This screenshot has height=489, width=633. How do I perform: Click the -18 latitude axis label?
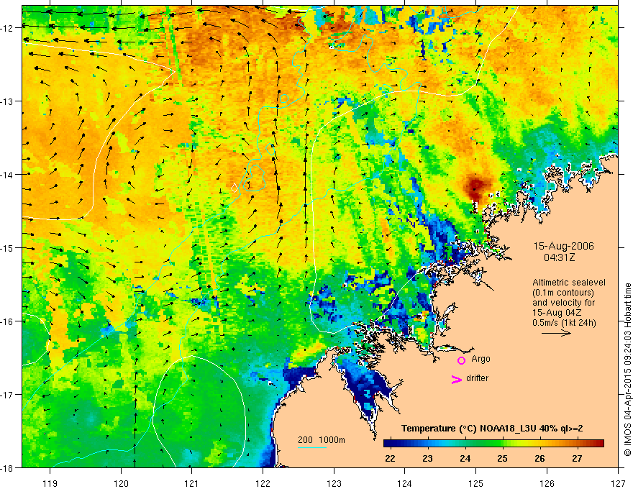pyautogui.click(x=8, y=468)
